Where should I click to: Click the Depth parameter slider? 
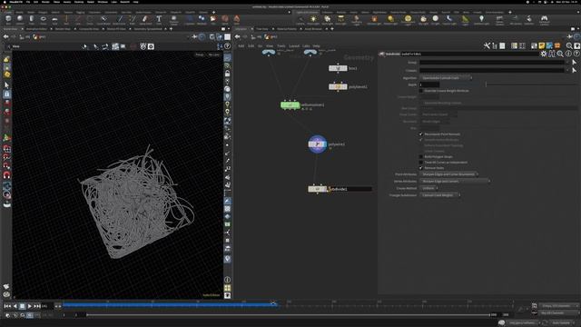532,84
